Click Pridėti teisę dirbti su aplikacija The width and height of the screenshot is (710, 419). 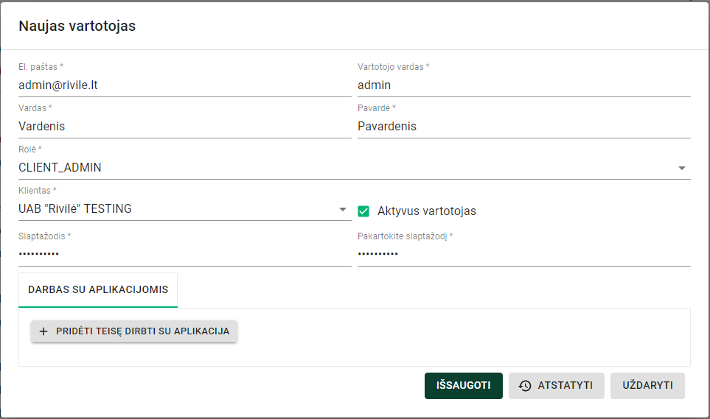142,331
